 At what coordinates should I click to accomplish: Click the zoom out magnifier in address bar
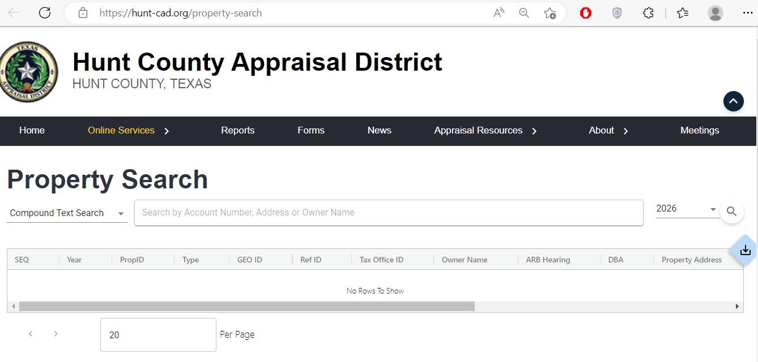pos(523,12)
